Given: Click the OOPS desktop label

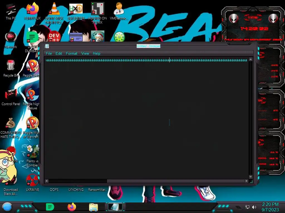Looking at the screenshot, I should click(x=54, y=190).
